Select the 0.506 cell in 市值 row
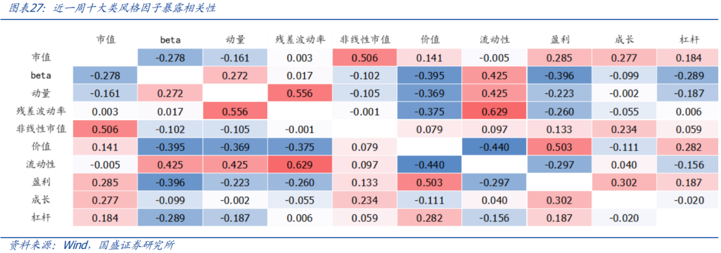This screenshot has width=721, height=253. tap(365, 58)
